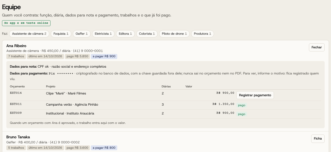
Task: Click Ana's 'pago R$ 5.850' tag
Action: 77,56
